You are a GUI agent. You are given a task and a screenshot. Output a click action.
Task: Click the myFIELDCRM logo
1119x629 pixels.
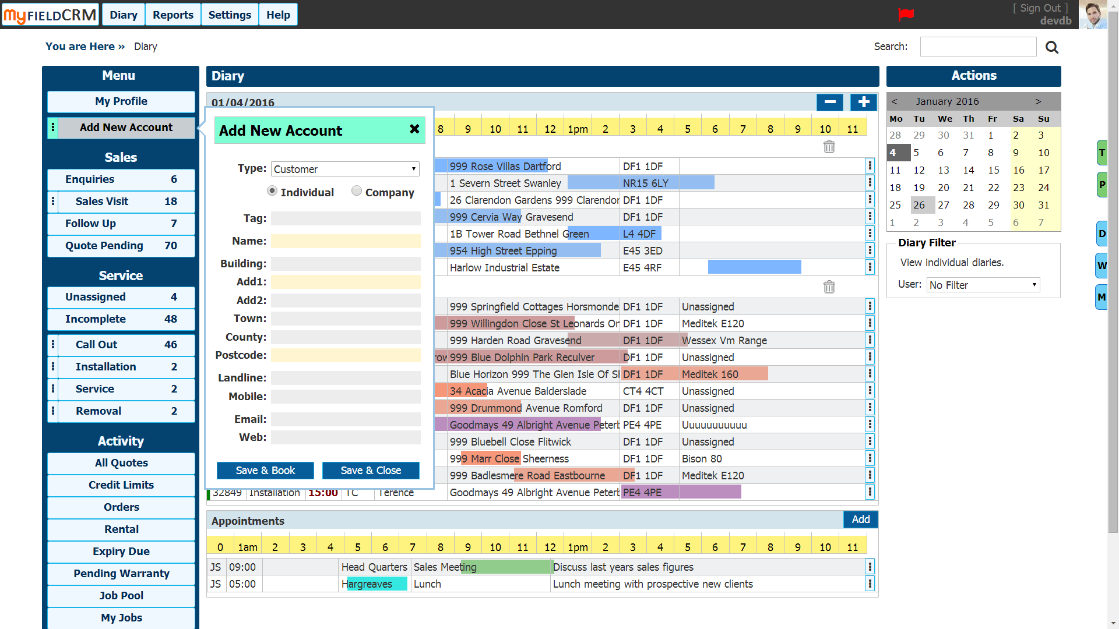click(50, 15)
